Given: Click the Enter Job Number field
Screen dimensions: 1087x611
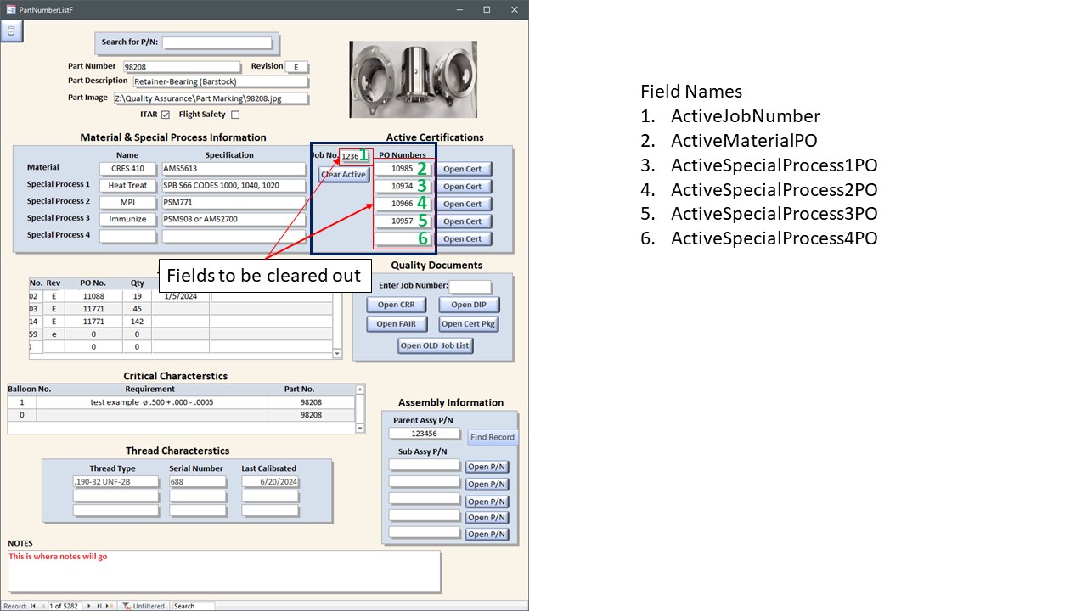Looking at the screenshot, I should pos(470,286).
